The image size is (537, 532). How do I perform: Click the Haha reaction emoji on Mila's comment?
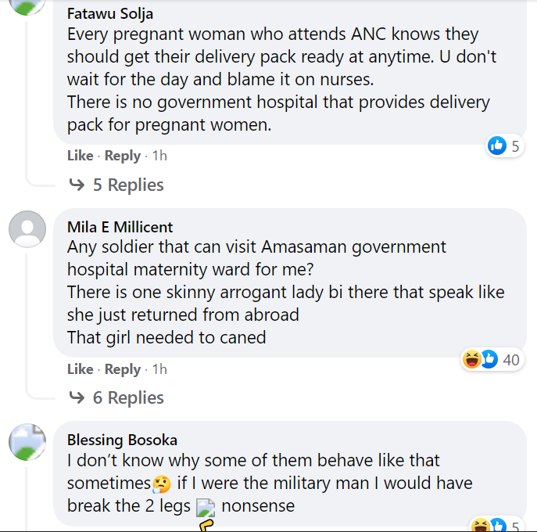[x=471, y=360]
